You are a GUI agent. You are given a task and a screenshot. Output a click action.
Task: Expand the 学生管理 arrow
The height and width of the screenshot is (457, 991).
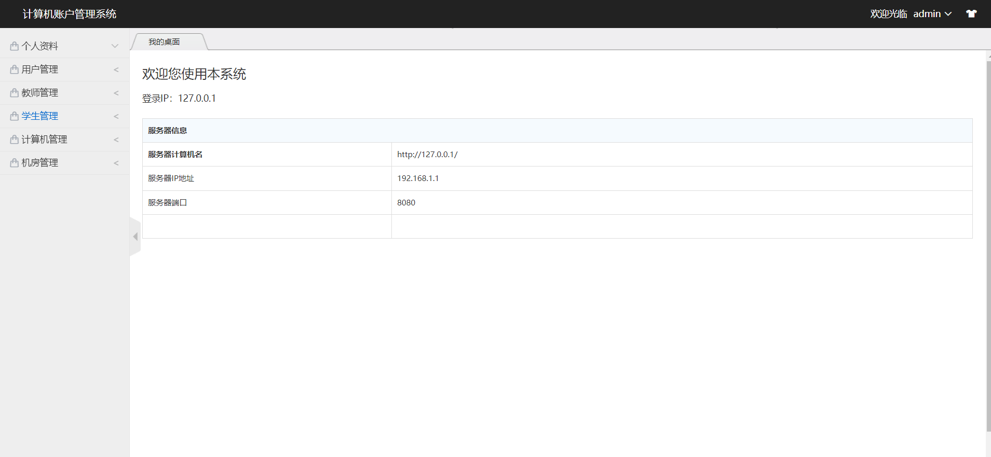[x=116, y=116]
